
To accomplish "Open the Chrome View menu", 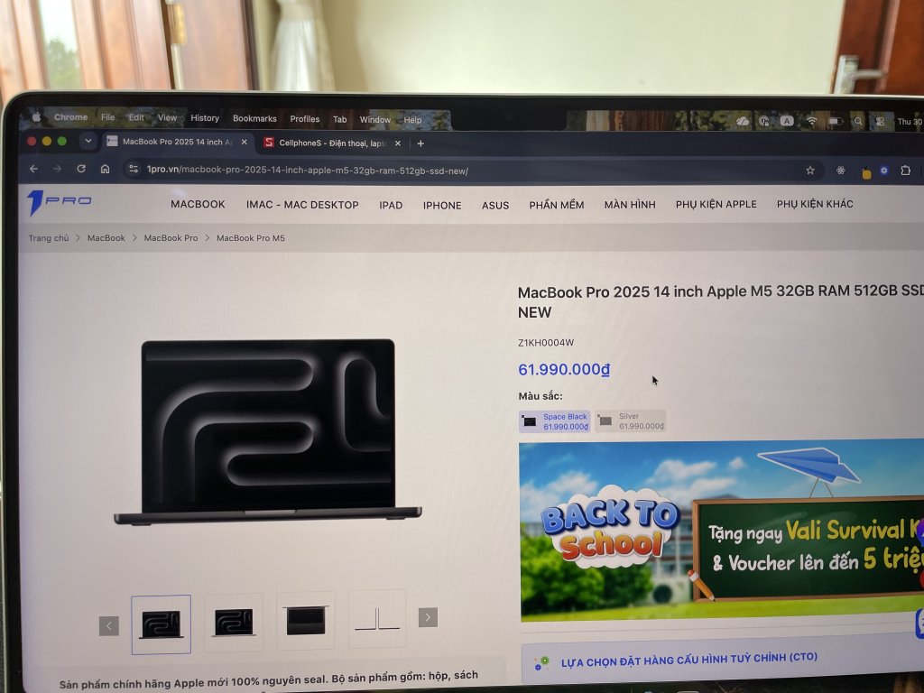I will pyautogui.click(x=167, y=118).
